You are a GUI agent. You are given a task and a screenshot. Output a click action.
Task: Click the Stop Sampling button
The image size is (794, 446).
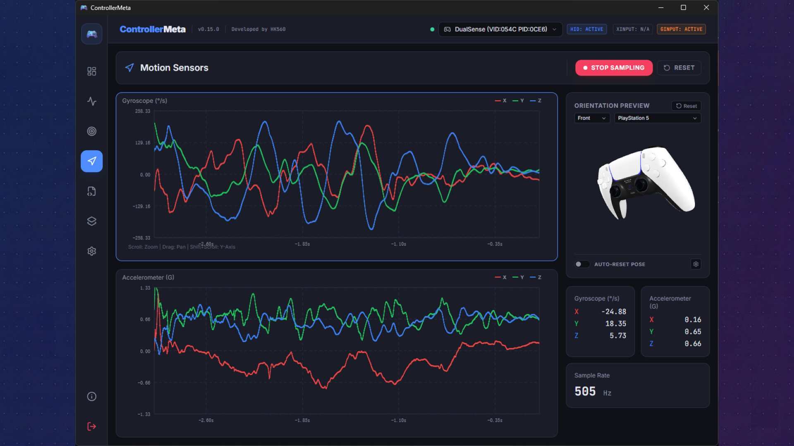coord(614,68)
